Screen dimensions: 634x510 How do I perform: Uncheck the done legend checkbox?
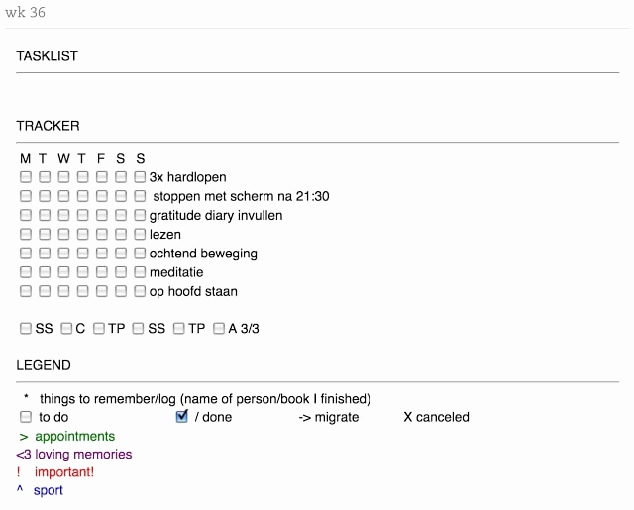click(182, 416)
